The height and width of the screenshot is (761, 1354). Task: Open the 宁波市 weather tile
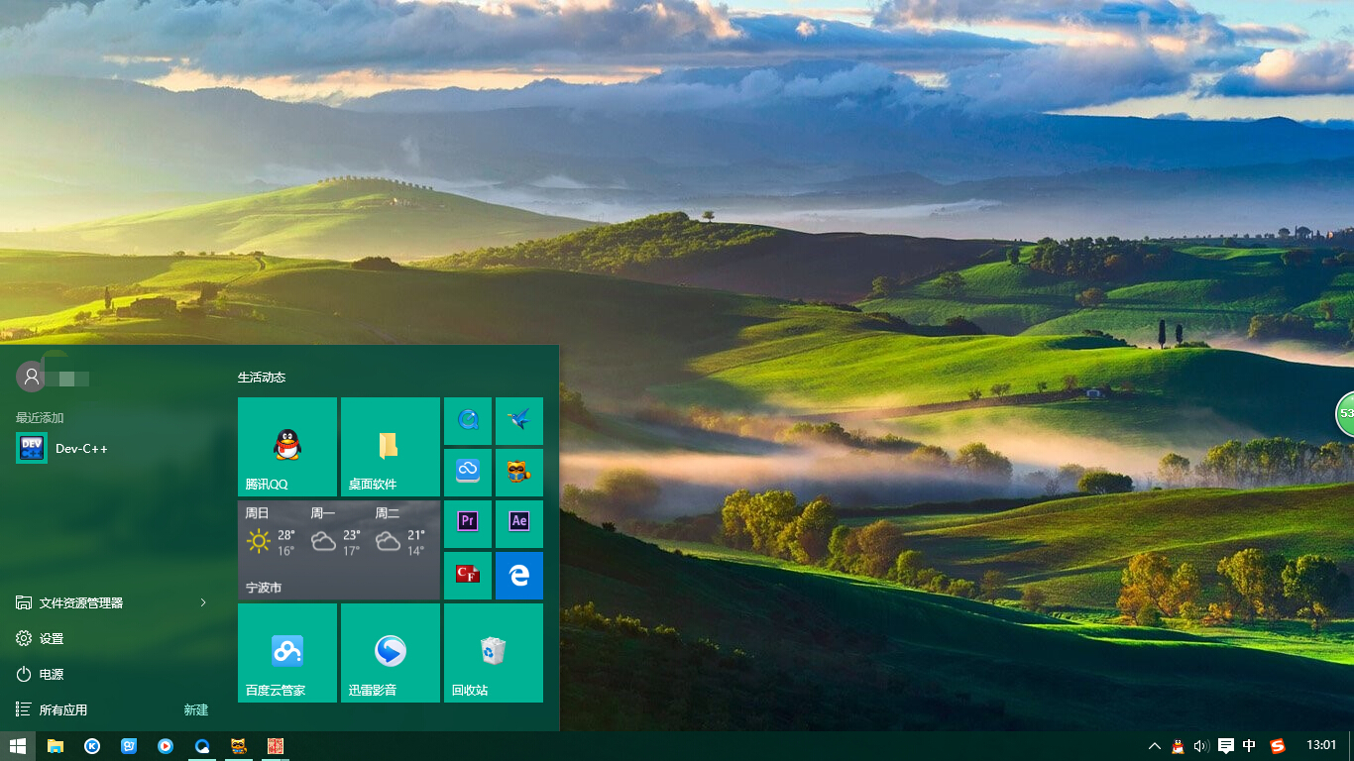tap(339, 550)
